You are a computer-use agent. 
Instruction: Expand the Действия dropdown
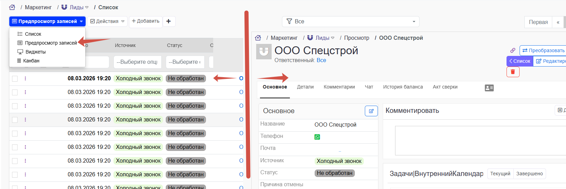point(107,21)
